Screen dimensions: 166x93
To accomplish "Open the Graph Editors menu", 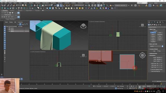I will (46, 3).
